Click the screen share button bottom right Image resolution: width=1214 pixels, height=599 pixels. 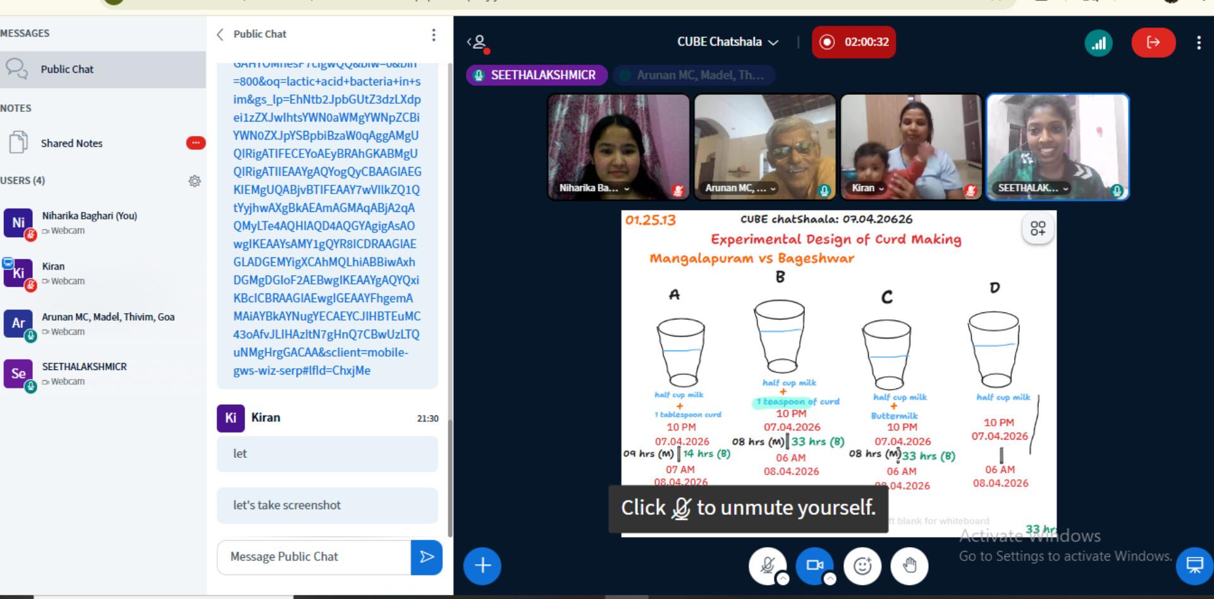tap(1194, 565)
